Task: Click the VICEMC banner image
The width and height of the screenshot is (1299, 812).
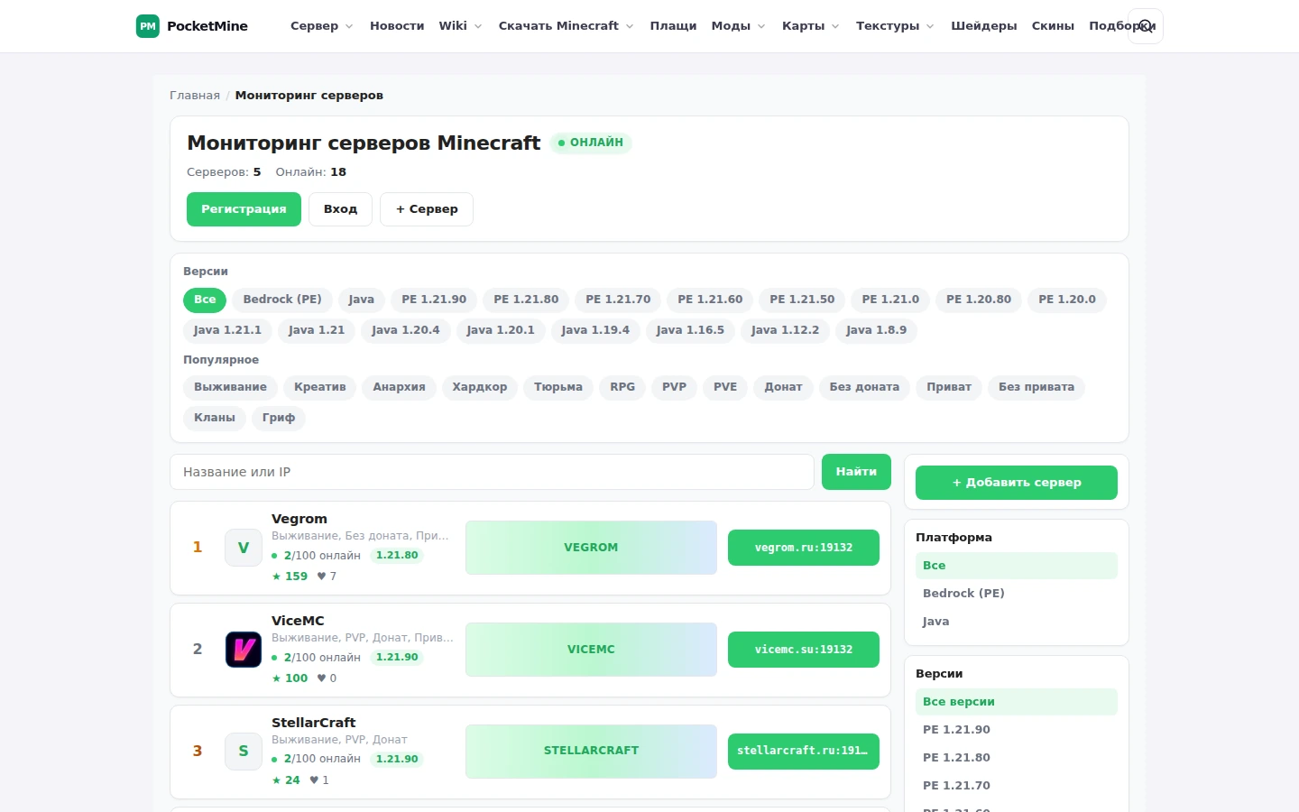Action: [x=591, y=650]
